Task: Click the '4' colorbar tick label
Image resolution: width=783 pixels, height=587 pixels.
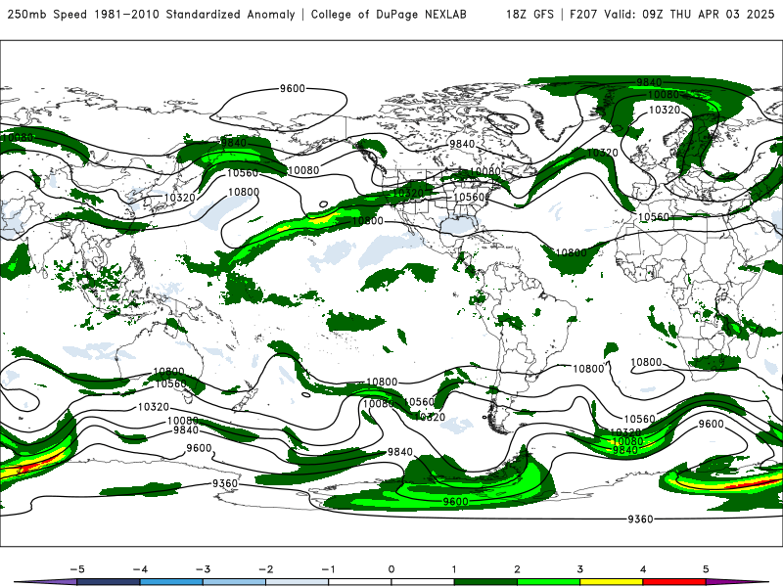Action: 643,569
